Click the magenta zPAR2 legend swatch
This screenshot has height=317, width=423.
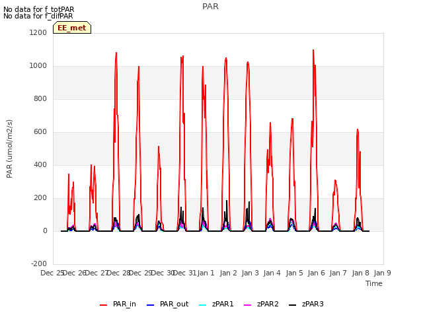pos(247,305)
